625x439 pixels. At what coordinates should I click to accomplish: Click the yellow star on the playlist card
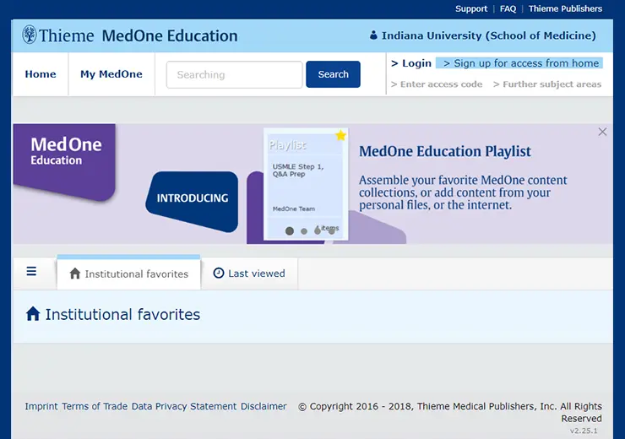pyautogui.click(x=340, y=135)
